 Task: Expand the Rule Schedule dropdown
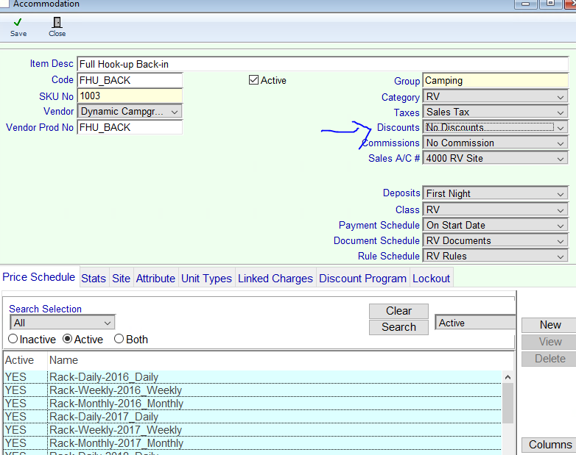click(495, 256)
